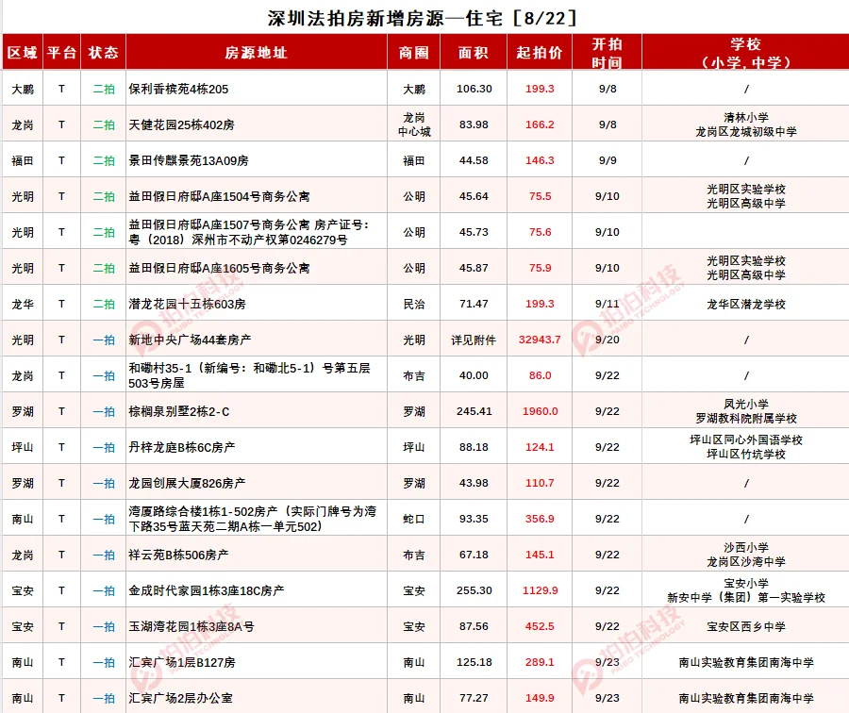849x713 pixels.
Task: Click the title 深圳法拍房新增房源—住宅 [8/22]
Action: tap(423, 19)
